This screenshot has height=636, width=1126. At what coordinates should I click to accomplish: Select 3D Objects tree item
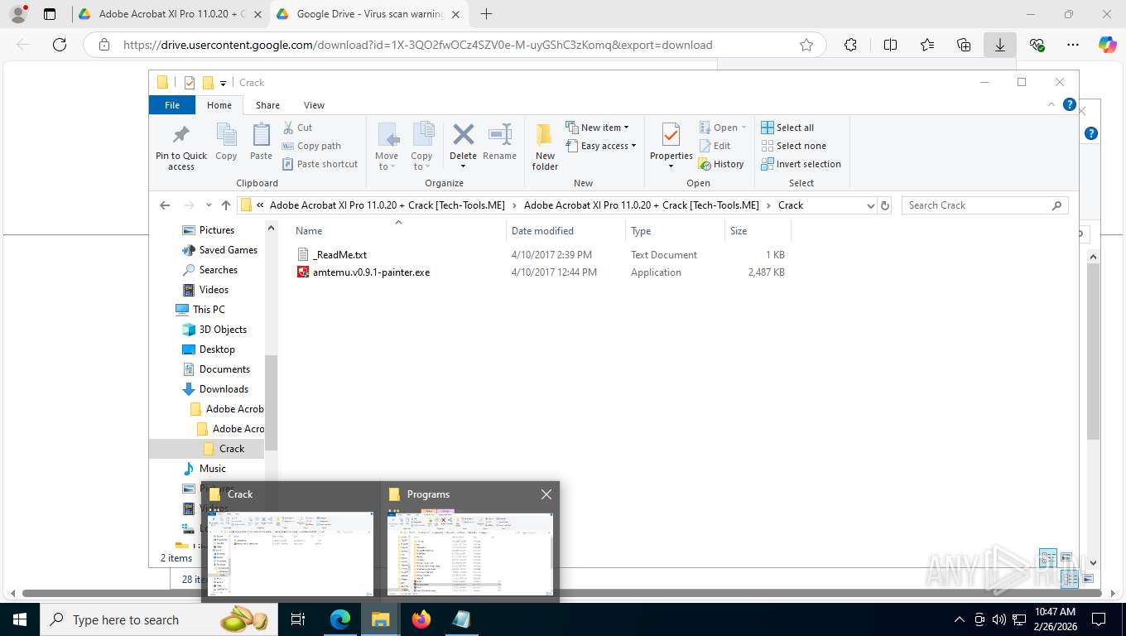tap(223, 330)
